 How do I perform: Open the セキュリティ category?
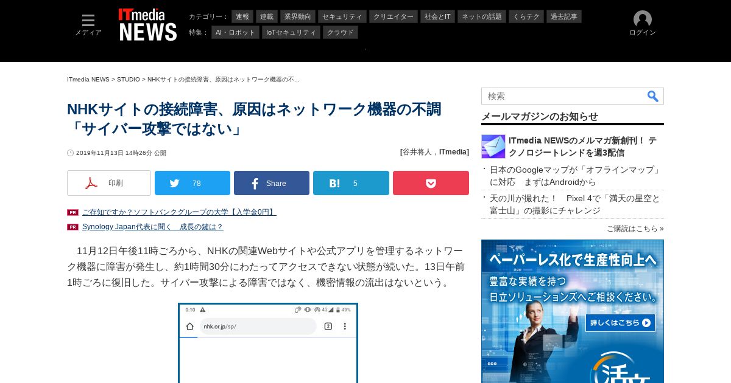tap(342, 16)
